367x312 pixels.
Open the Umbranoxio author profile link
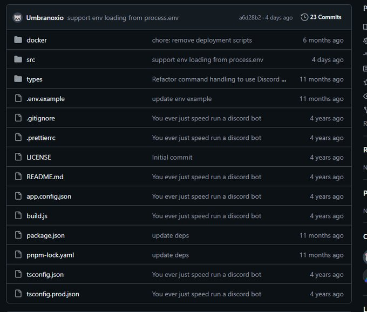click(x=45, y=18)
